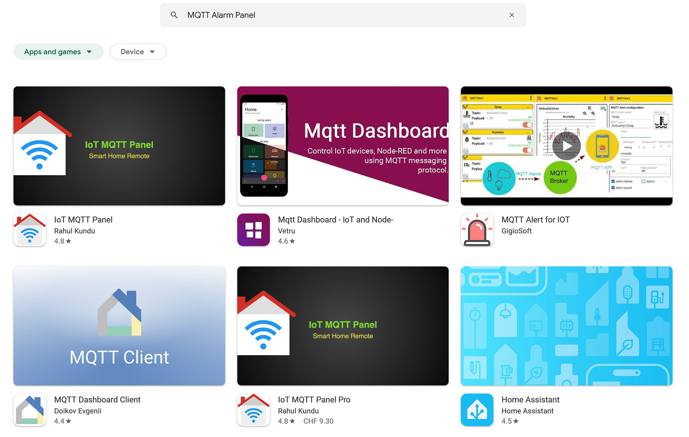The height and width of the screenshot is (437, 689).
Task: Click developer name GigioSoft
Action: [516, 231]
